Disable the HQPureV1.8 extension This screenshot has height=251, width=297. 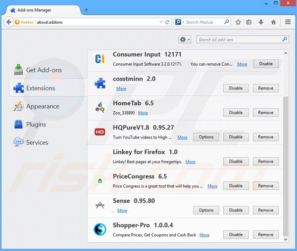[236, 137]
